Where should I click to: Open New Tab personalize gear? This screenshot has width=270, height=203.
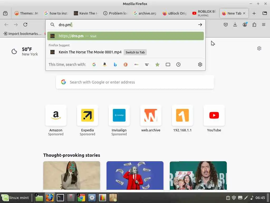(259, 48)
